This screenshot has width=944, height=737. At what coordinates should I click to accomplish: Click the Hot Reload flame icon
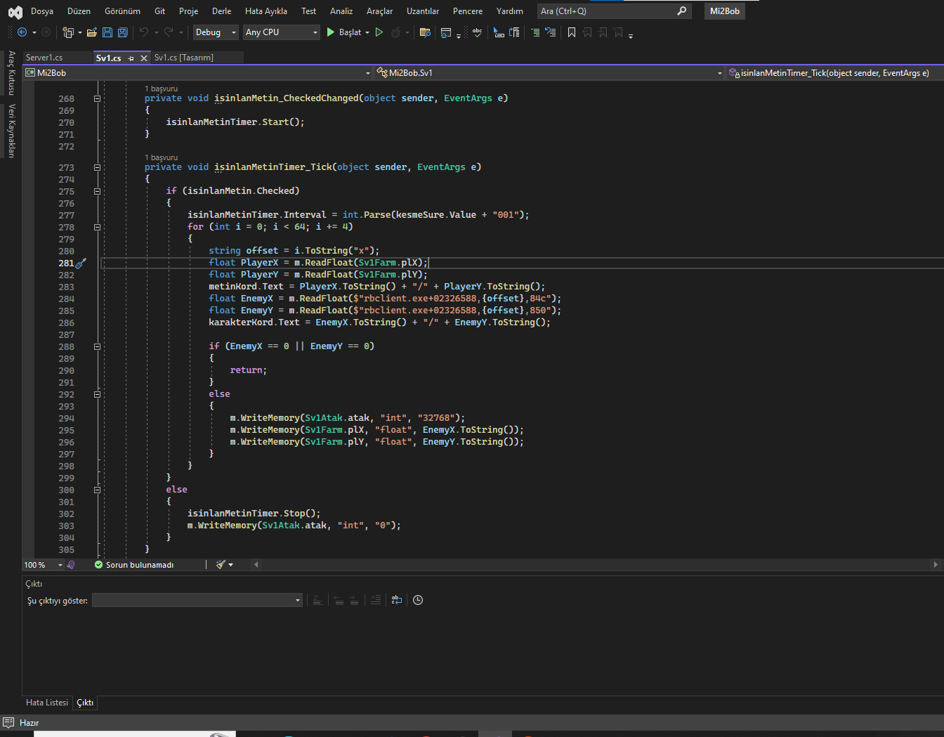coord(396,32)
